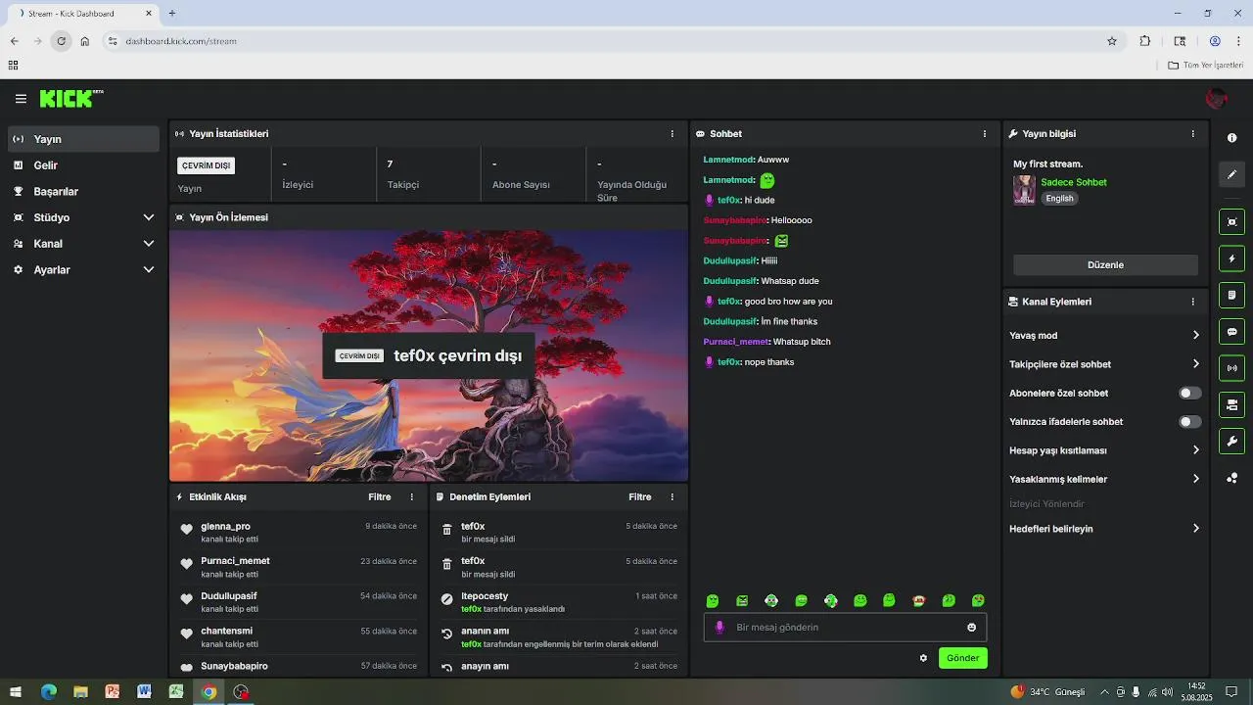
Task: Open Yayın bilgisi panel three-dot menu
Action: (x=1192, y=133)
